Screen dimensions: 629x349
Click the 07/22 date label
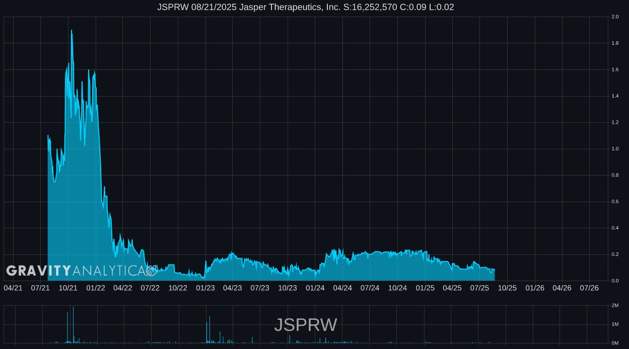tap(150, 288)
